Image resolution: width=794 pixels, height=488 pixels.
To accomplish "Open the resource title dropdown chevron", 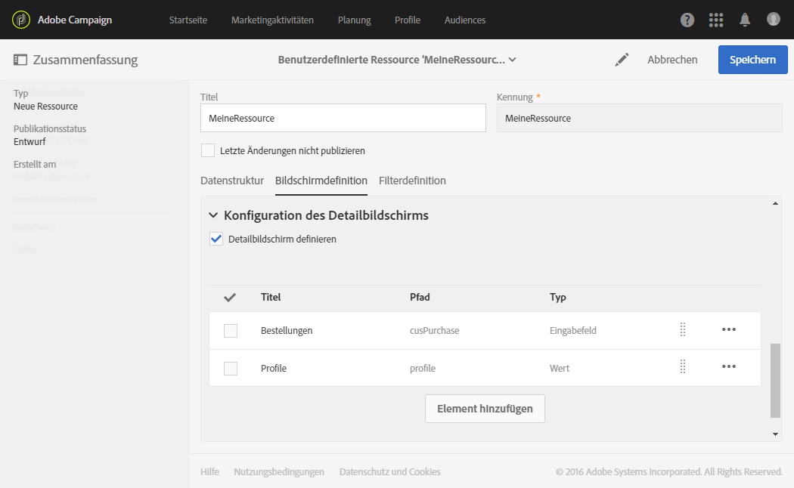I will (x=512, y=60).
